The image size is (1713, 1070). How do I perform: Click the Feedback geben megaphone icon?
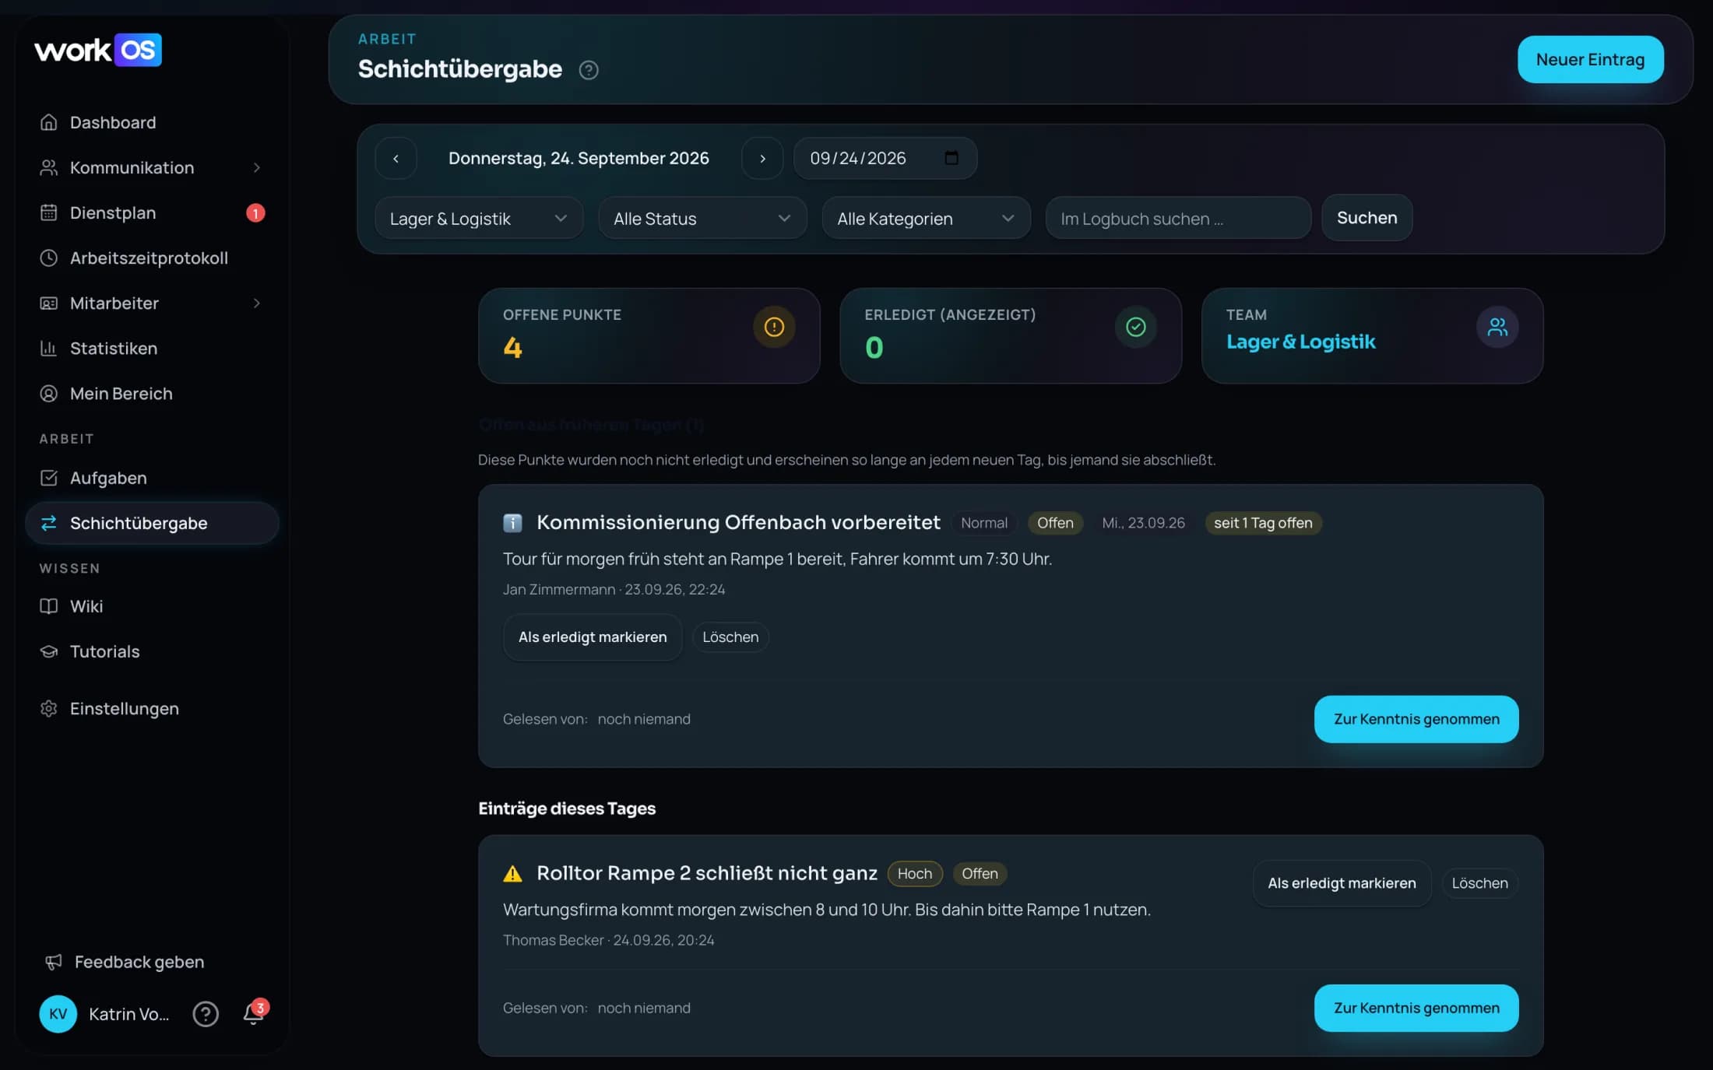[53, 963]
